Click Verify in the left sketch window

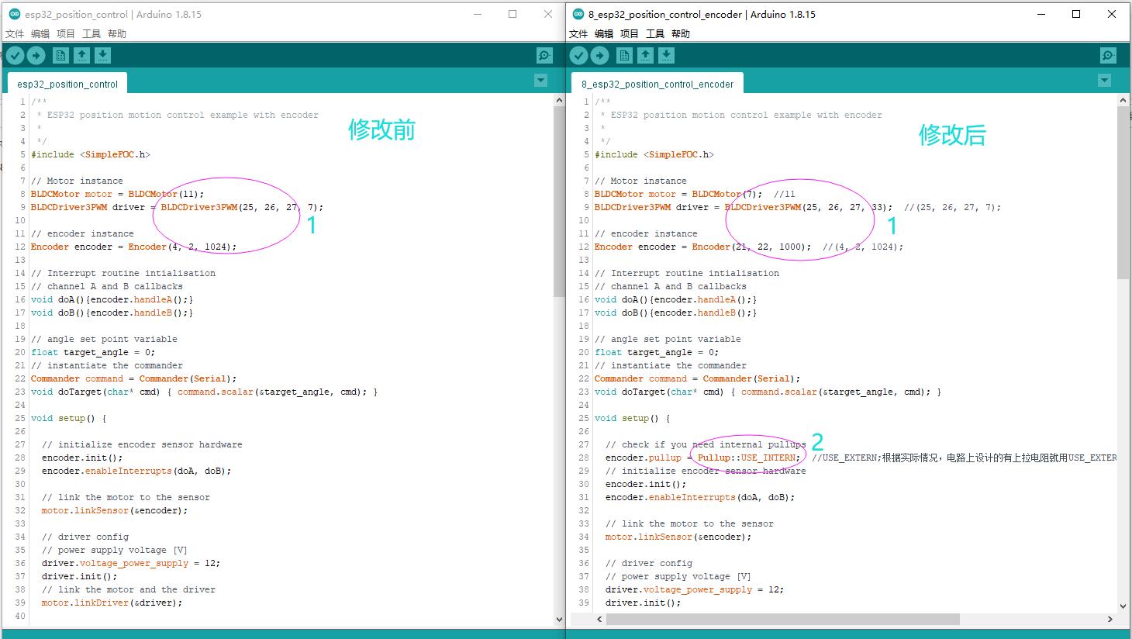click(15, 54)
